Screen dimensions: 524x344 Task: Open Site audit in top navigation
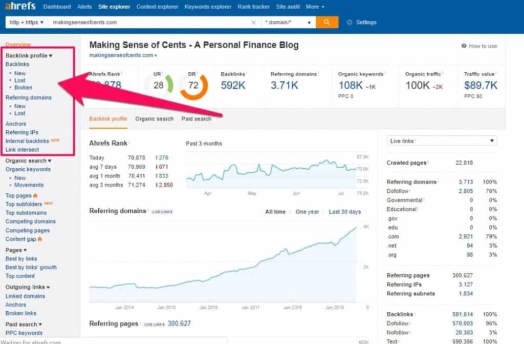[x=288, y=7]
